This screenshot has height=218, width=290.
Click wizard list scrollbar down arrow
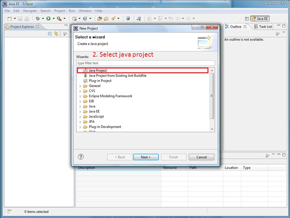point(212,129)
